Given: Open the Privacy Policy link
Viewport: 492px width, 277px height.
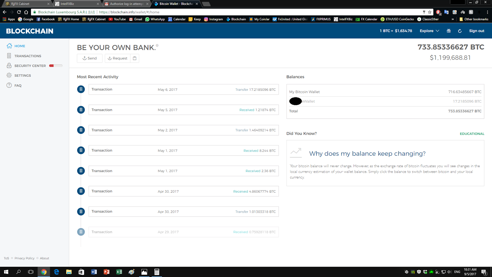Looking at the screenshot, I should point(25,258).
